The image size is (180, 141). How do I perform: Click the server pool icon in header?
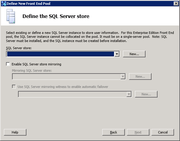[x=11, y=16]
